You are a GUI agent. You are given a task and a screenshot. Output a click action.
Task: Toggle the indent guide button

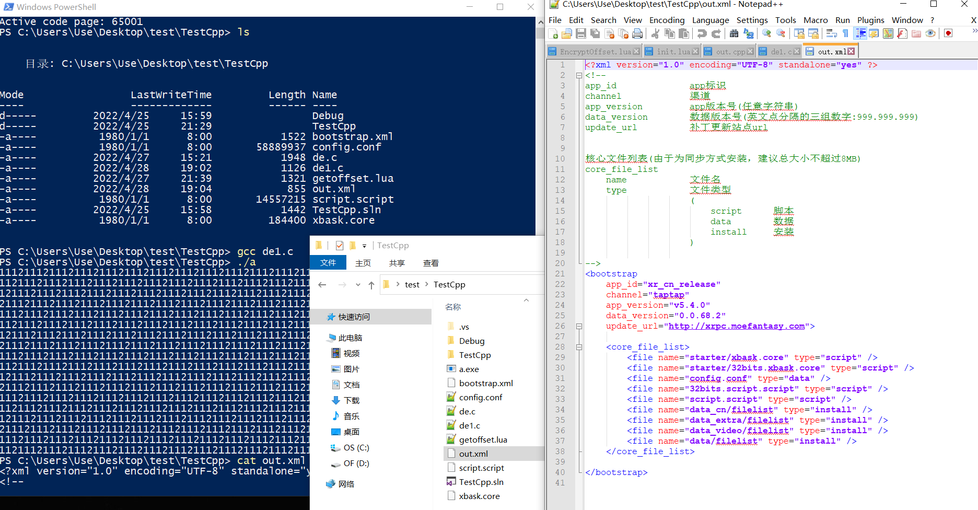pyautogui.click(x=860, y=34)
